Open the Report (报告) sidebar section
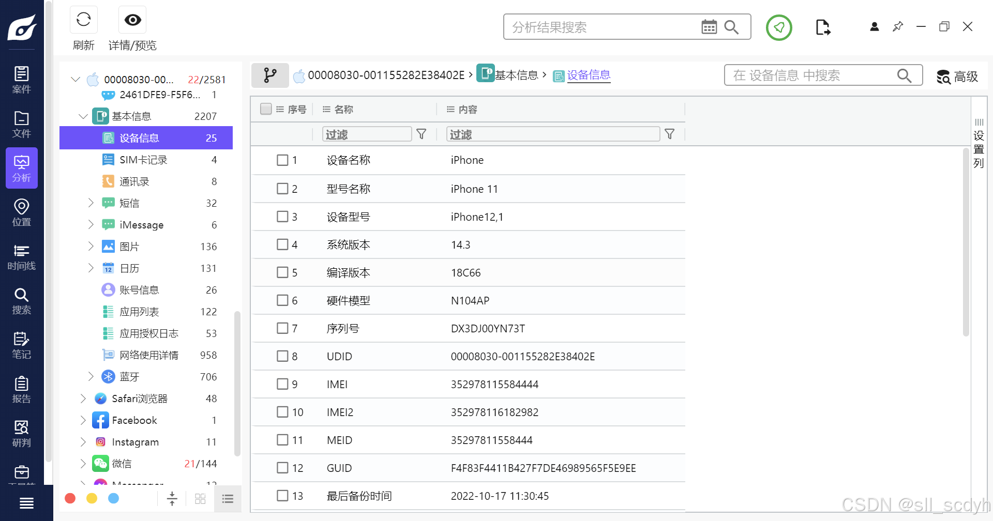Screen dimensions: 993x521 pyautogui.click(x=22, y=390)
